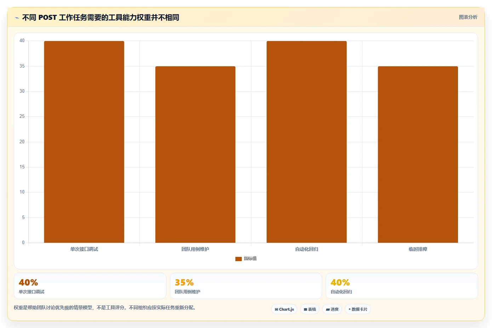The image size is (492, 328).
Task: Click the 指标值 legend label
Action: coord(250,259)
